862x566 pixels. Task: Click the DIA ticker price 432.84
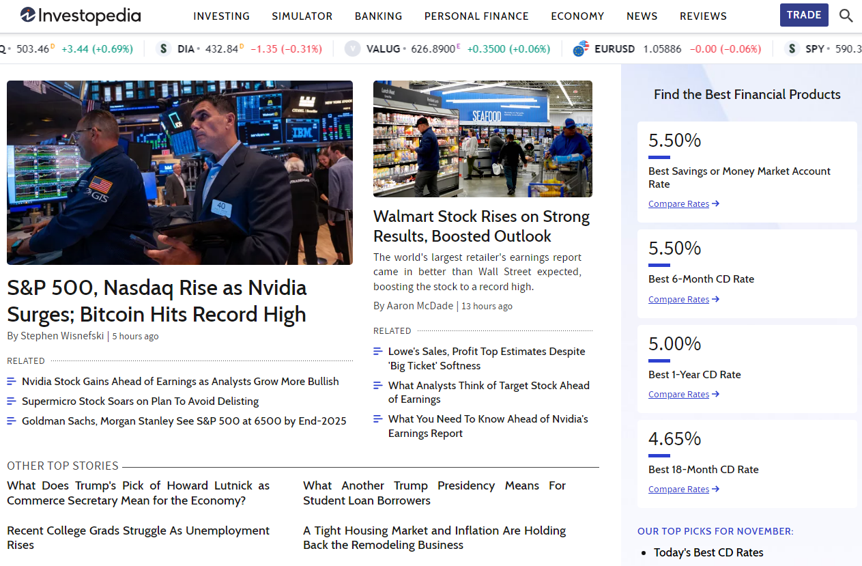tap(221, 48)
